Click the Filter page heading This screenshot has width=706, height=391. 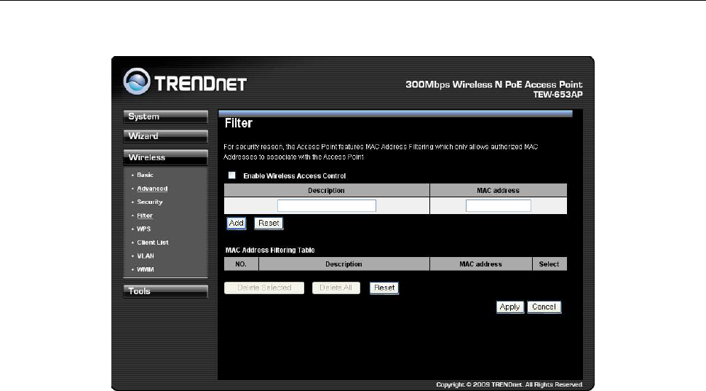(239, 124)
